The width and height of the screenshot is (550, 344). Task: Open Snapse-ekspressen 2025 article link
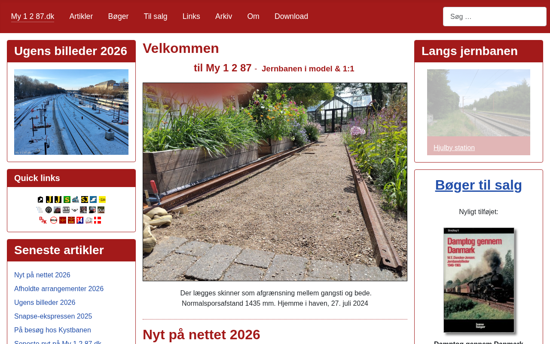(x=53, y=316)
